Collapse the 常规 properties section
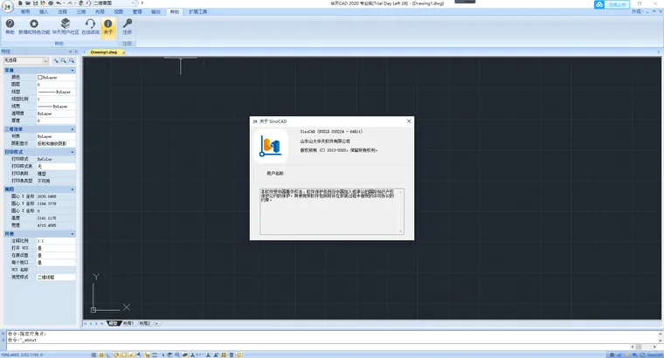664x358 pixels. tap(73, 70)
